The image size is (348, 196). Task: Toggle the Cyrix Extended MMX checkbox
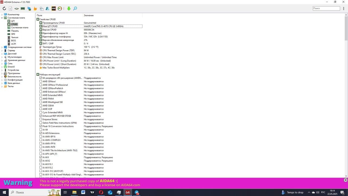tap(41, 112)
